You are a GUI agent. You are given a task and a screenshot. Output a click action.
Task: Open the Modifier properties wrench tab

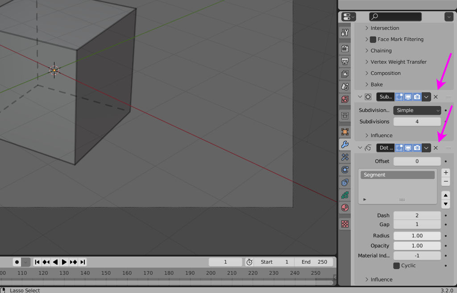tap(345, 144)
